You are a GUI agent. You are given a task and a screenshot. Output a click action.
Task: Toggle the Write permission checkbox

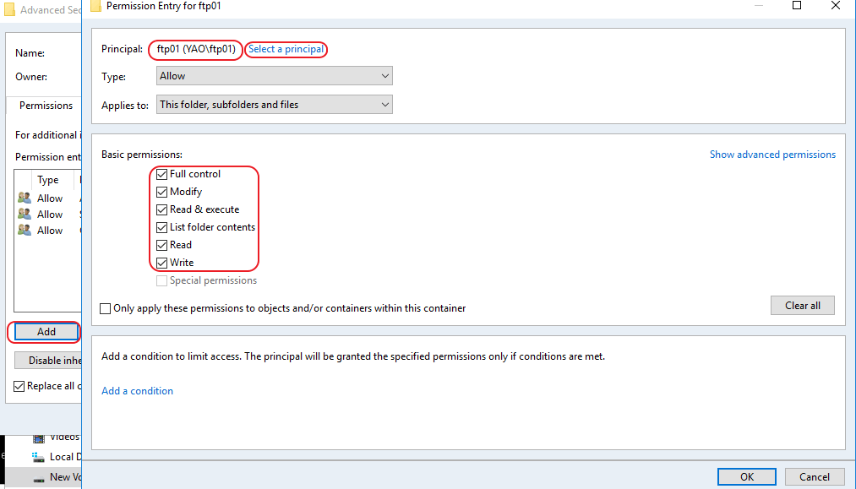pos(161,263)
